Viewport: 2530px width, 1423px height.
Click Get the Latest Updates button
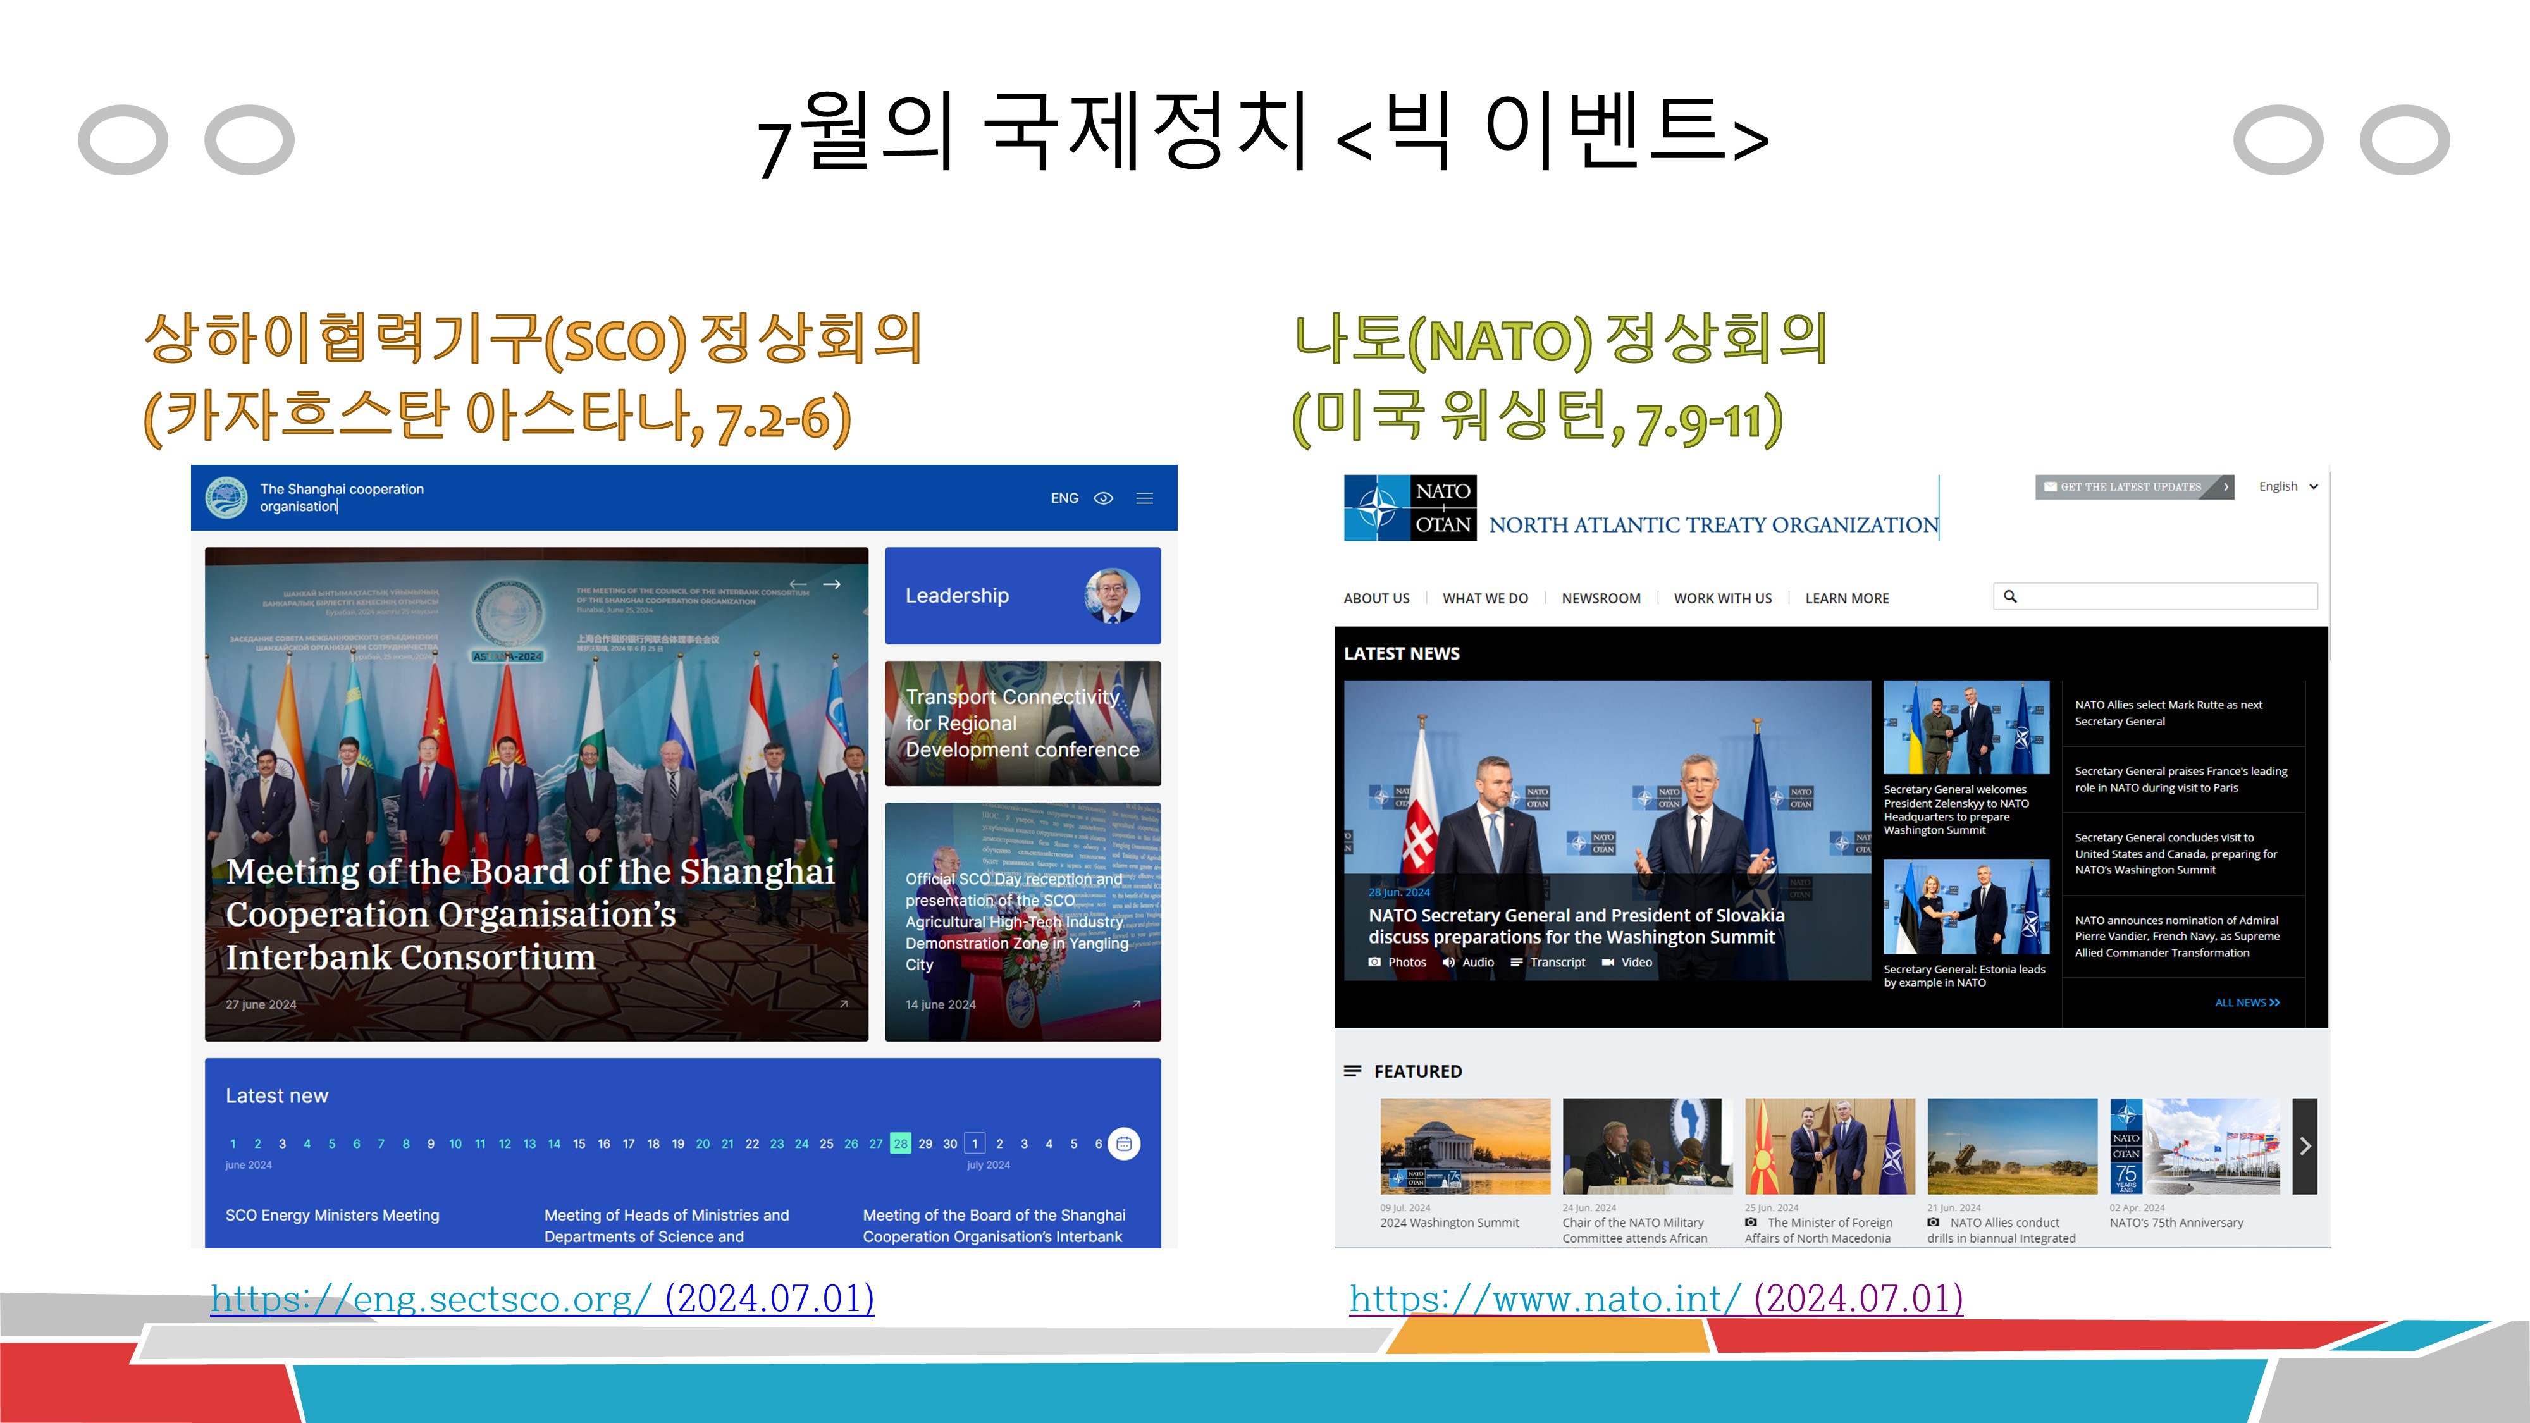tap(2134, 487)
